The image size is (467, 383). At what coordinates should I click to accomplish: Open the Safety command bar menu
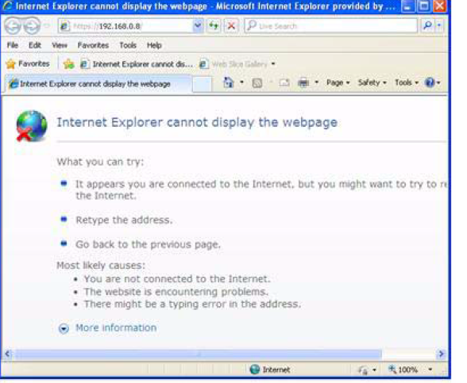click(x=372, y=82)
